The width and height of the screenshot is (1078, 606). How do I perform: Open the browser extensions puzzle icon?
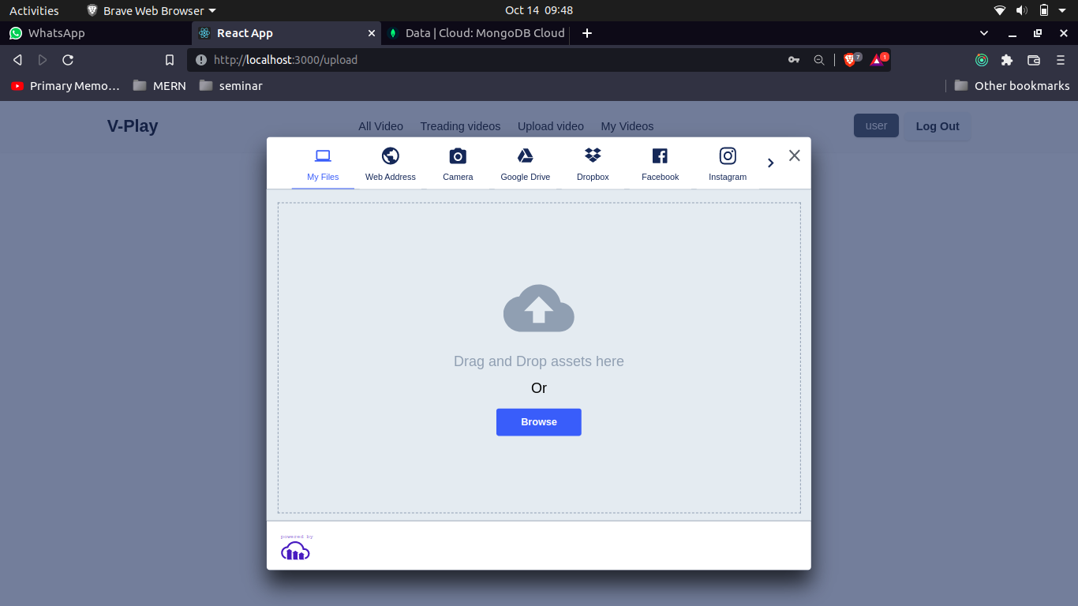click(x=1006, y=59)
